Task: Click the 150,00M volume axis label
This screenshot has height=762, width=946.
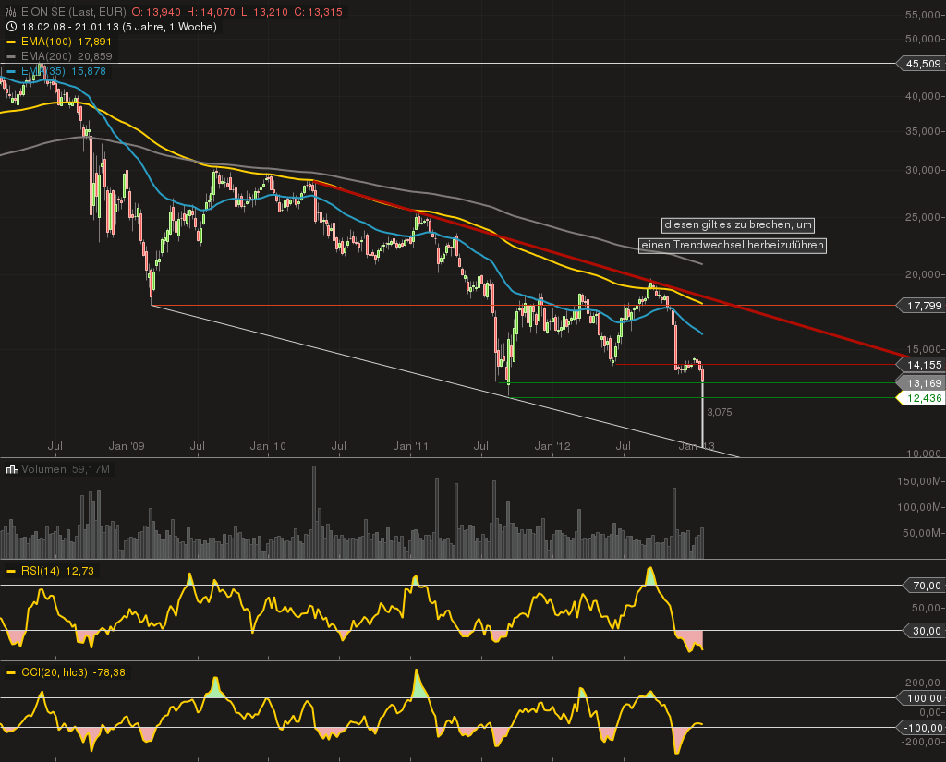Action: point(919,481)
